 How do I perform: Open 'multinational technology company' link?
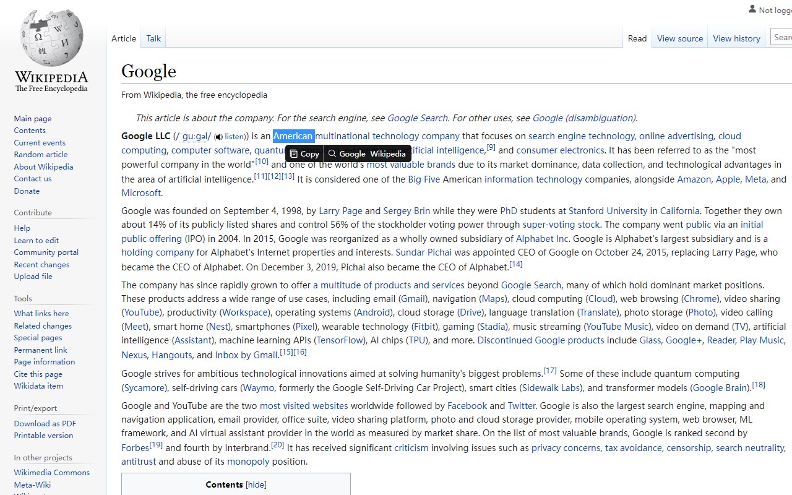click(387, 136)
